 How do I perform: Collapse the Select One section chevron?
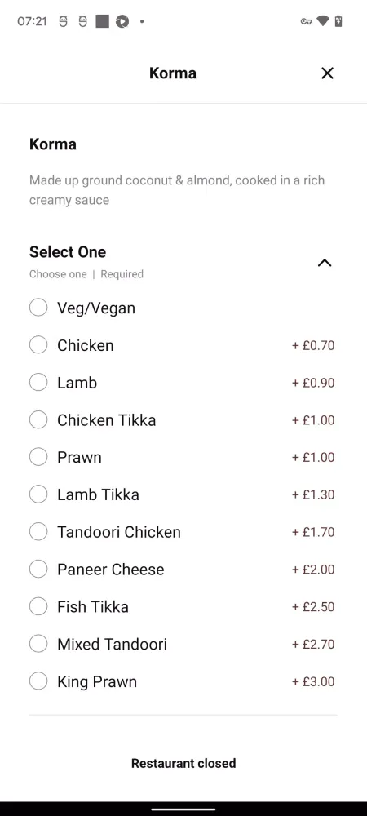click(325, 263)
